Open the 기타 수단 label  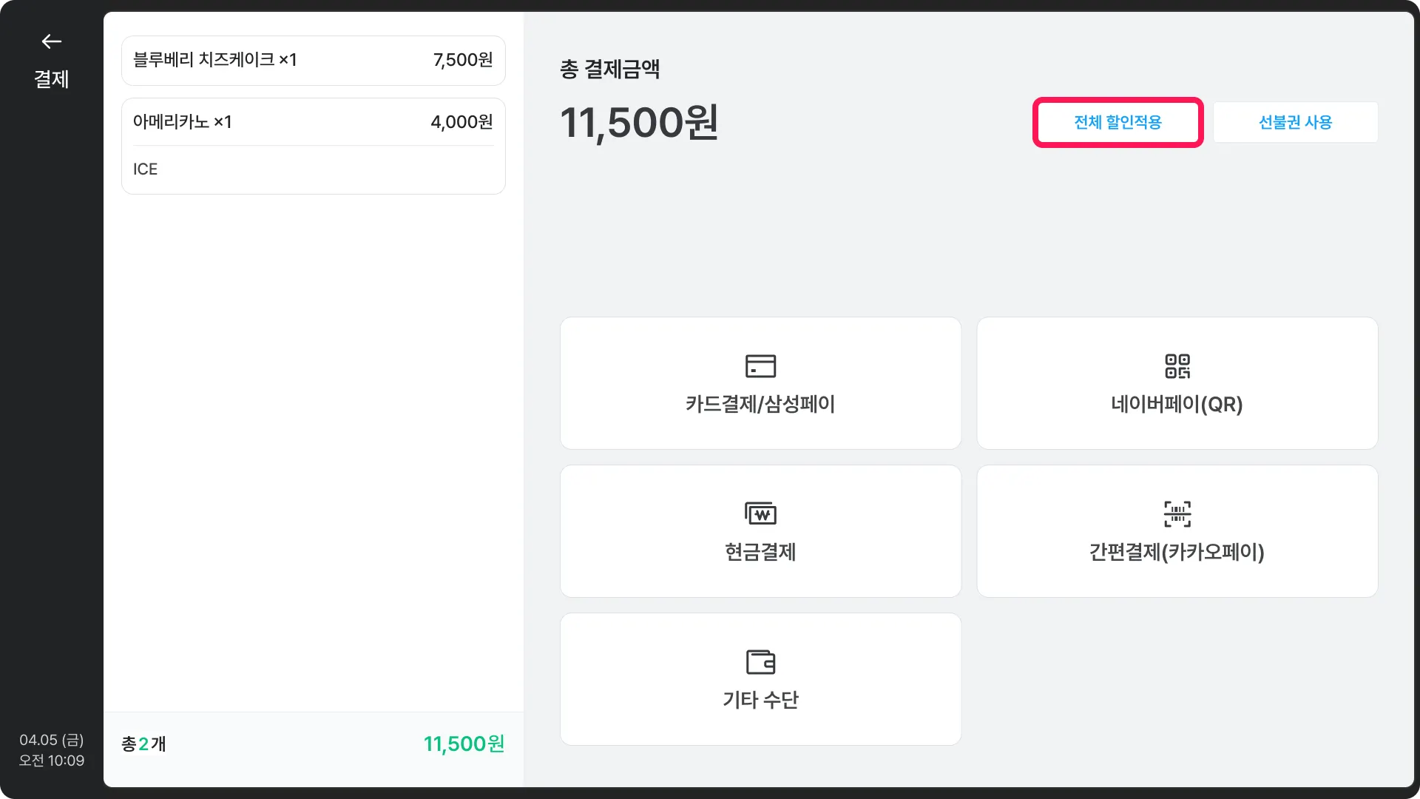[x=760, y=700]
